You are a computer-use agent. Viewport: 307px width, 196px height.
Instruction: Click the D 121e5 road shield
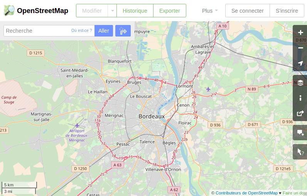tap(283, 169)
